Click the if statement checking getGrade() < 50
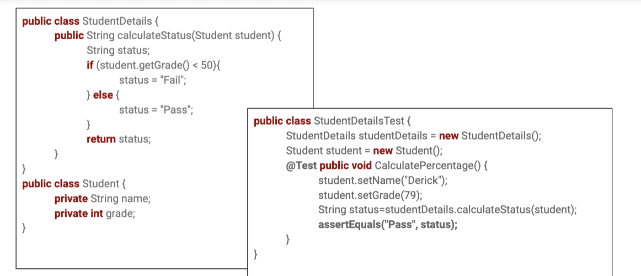Screen dimensions: 641x276 coord(153,66)
